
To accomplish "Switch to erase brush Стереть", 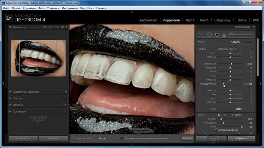I will [237, 115].
